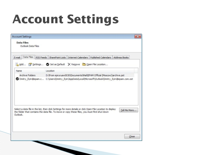Open the RSS Feeds tab
206x155 pixels.
pyautogui.click(x=41, y=57)
